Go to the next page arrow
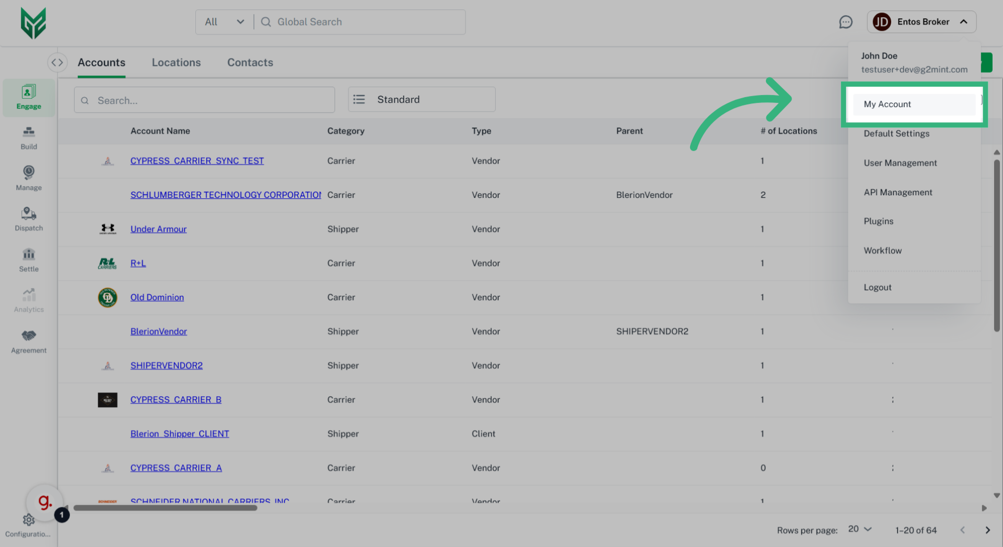Viewport: 1003px width, 547px height. 987,530
